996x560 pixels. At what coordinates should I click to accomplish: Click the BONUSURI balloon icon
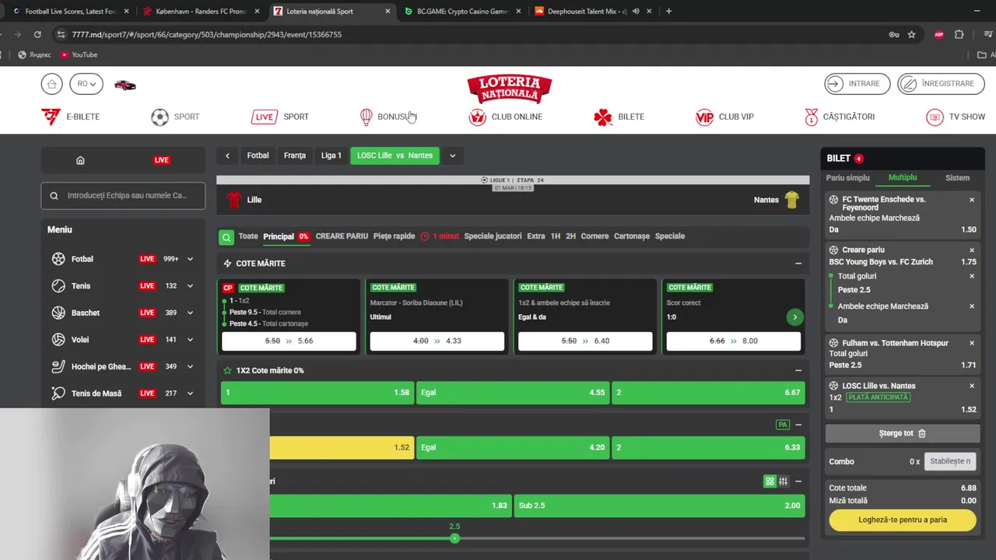coord(366,117)
